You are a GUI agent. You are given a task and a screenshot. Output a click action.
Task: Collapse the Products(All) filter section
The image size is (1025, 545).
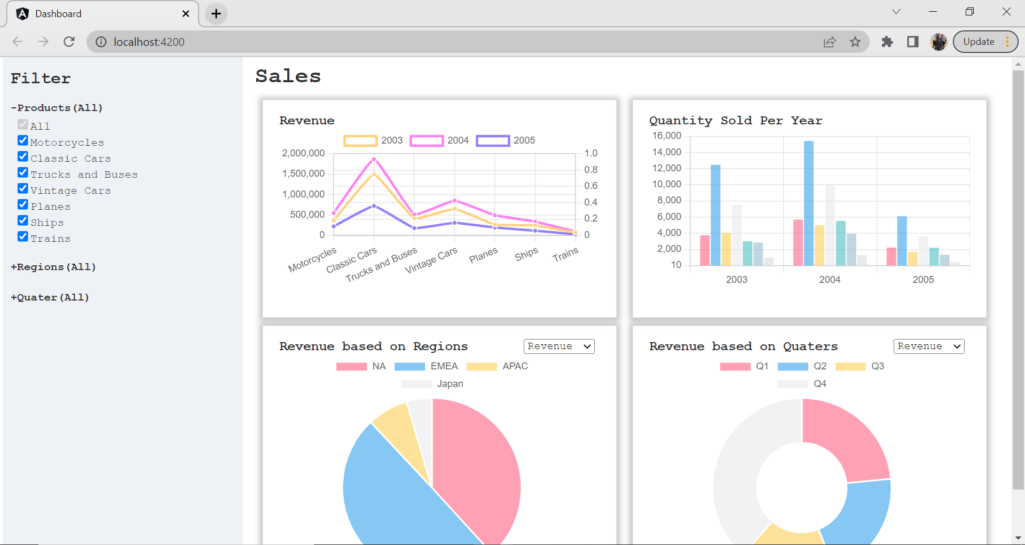tap(57, 108)
